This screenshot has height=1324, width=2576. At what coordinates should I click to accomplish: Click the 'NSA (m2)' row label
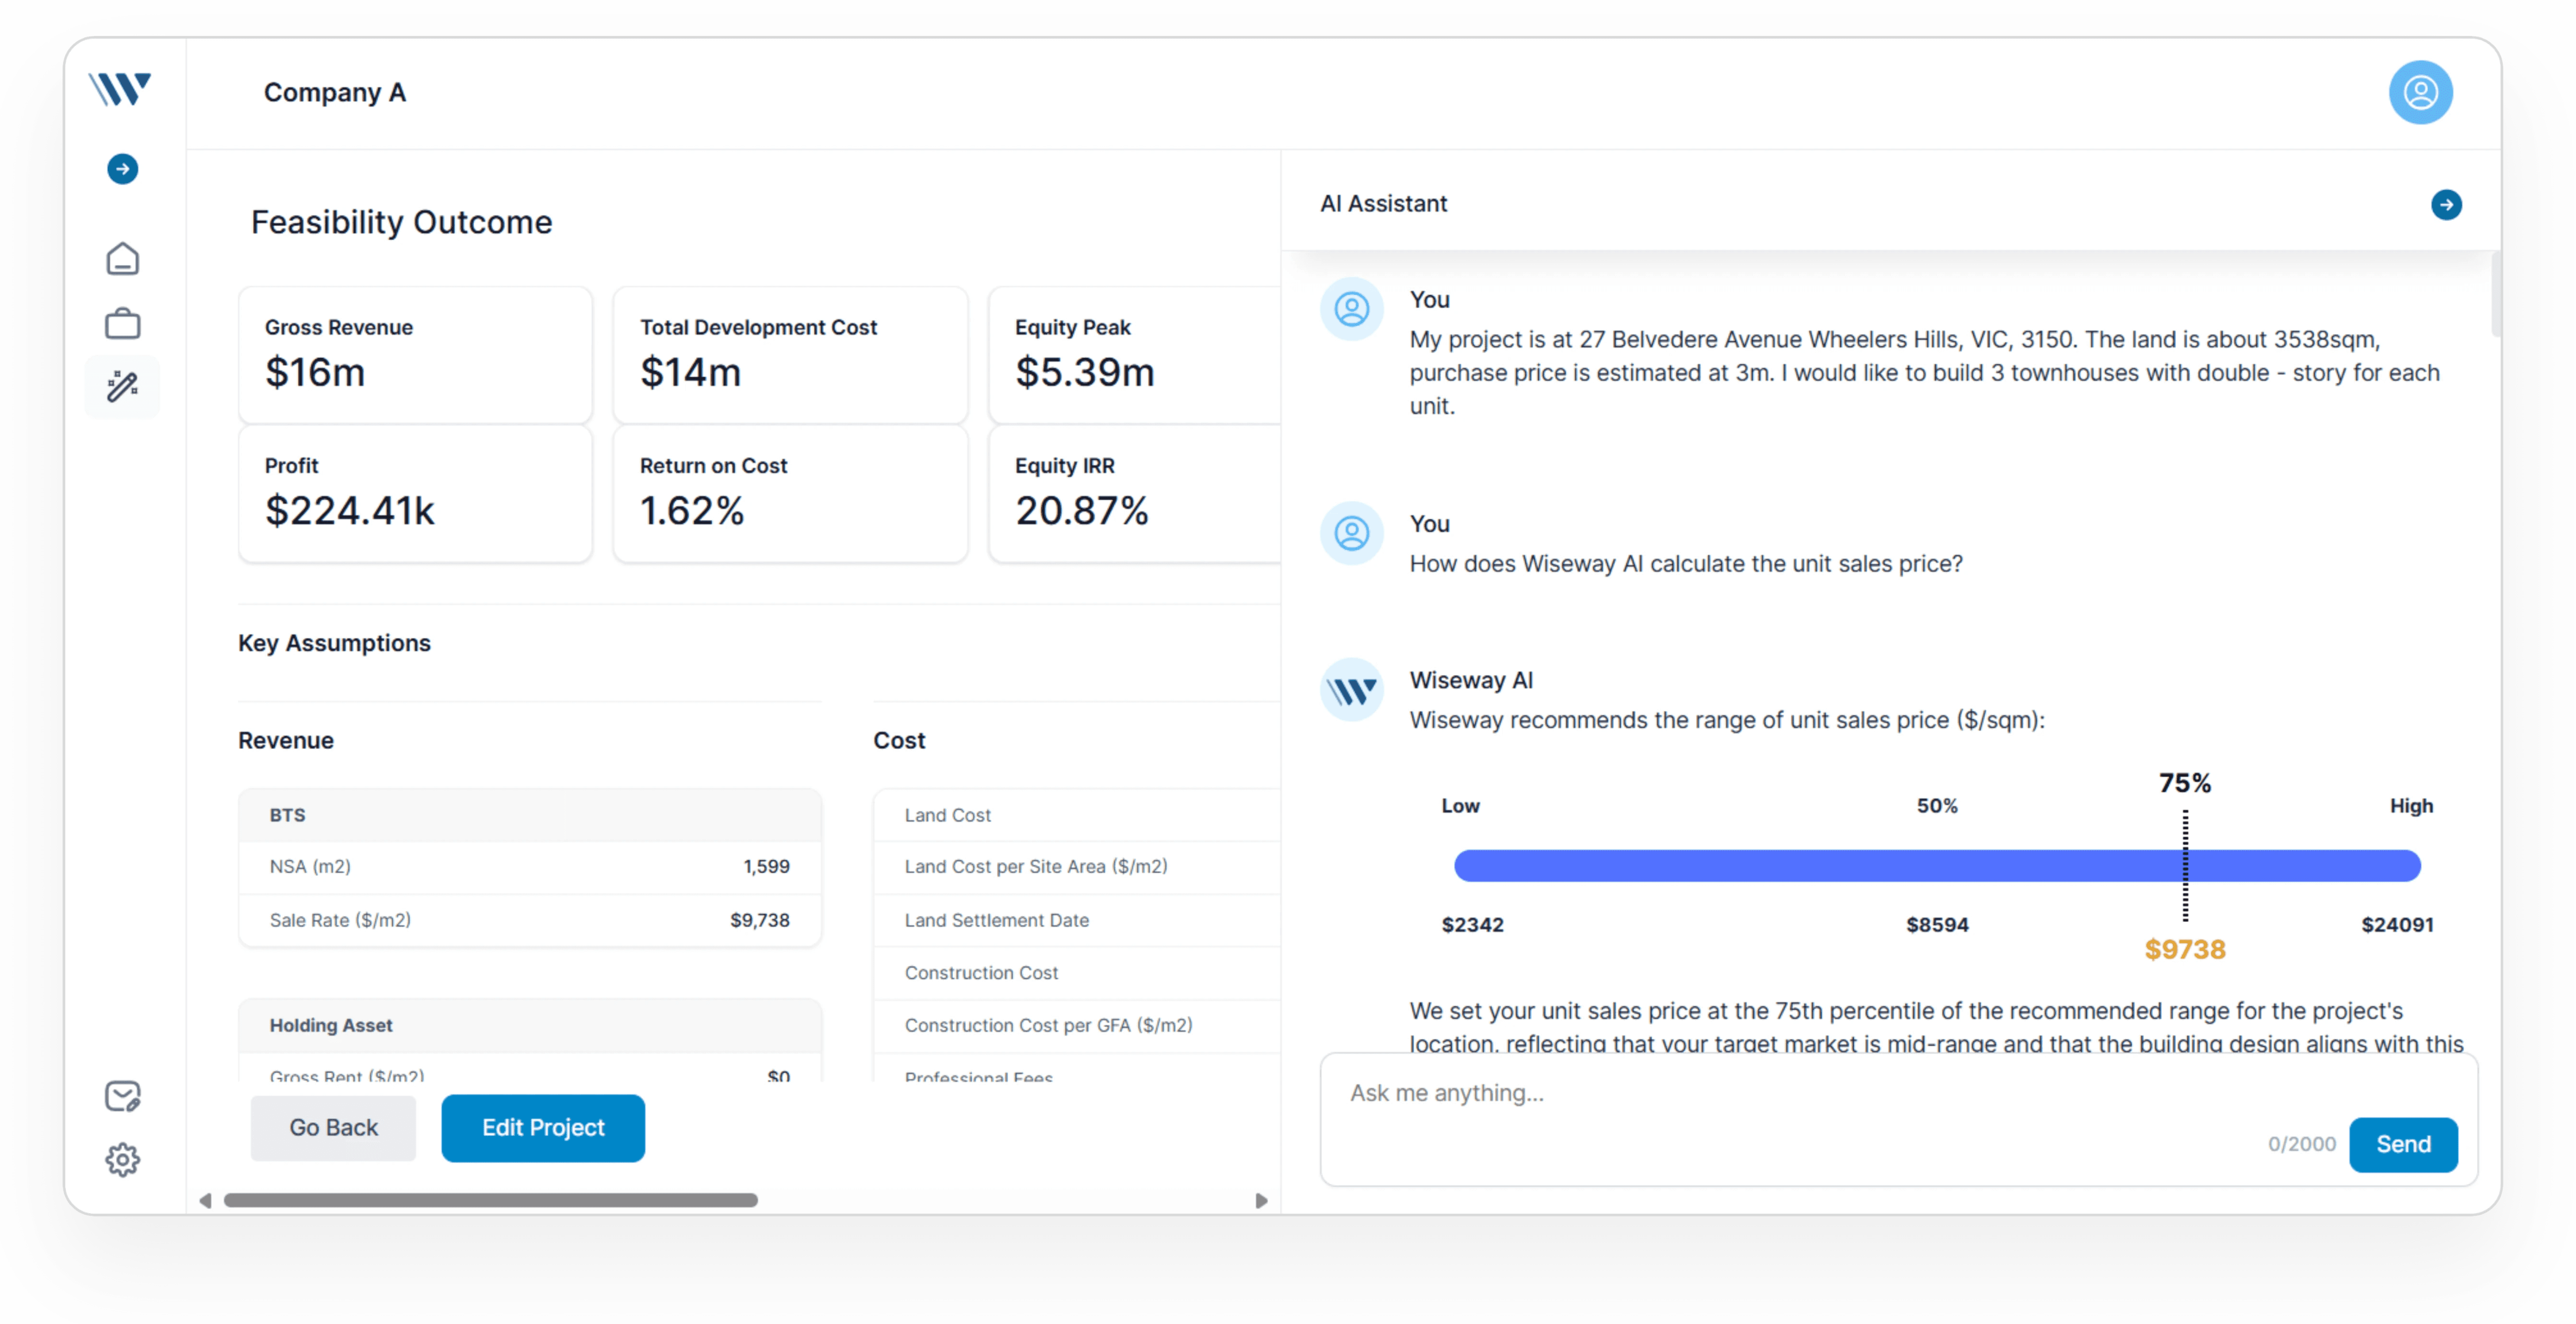click(310, 866)
